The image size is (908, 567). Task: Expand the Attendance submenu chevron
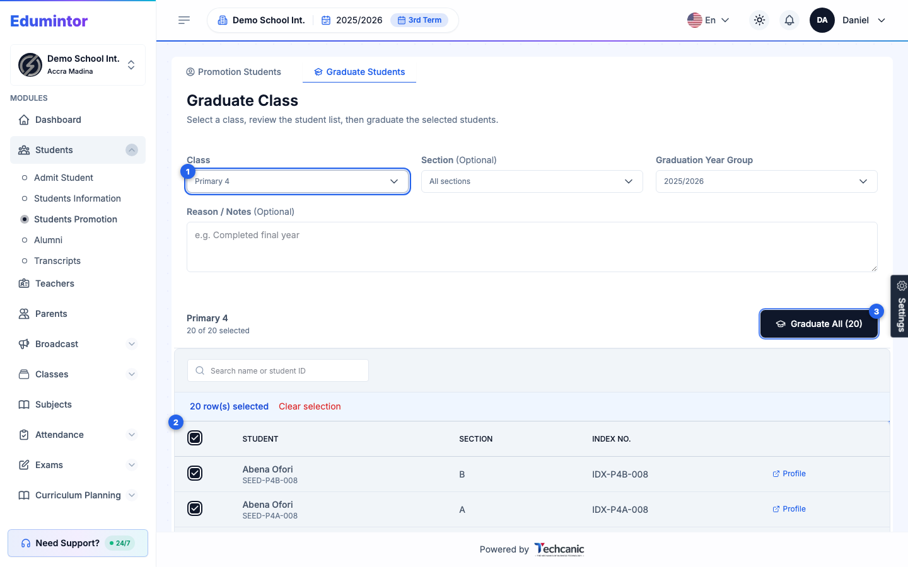click(132, 435)
